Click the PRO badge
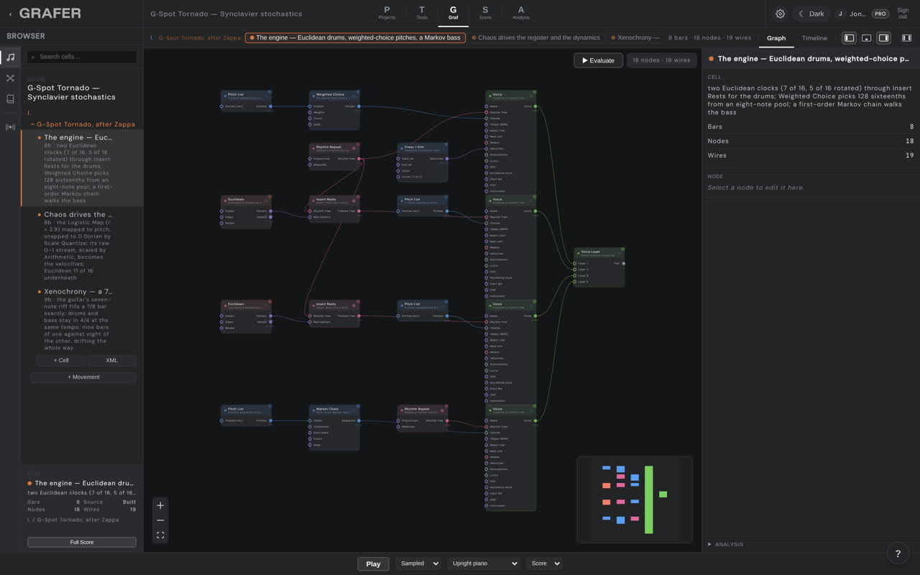The width and height of the screenshot is (920, 575). pyautogui.click(x=880, y=14)
